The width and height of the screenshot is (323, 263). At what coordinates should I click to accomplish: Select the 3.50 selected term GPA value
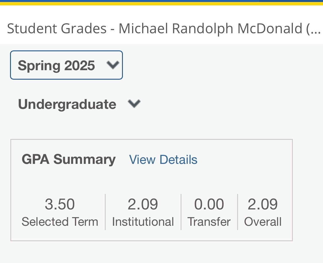60,204
